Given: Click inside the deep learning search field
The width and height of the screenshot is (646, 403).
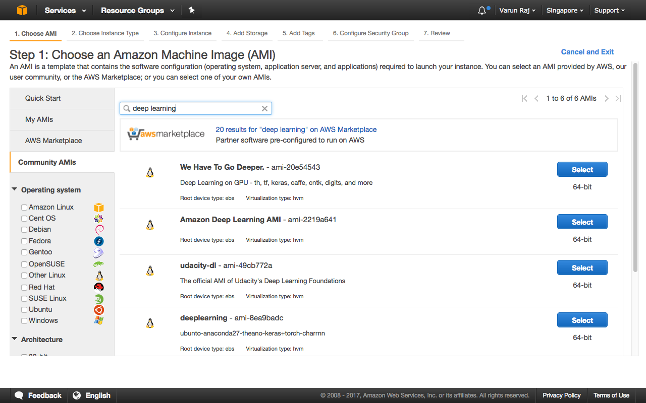Looking at the screenshot, I should 197,108.
